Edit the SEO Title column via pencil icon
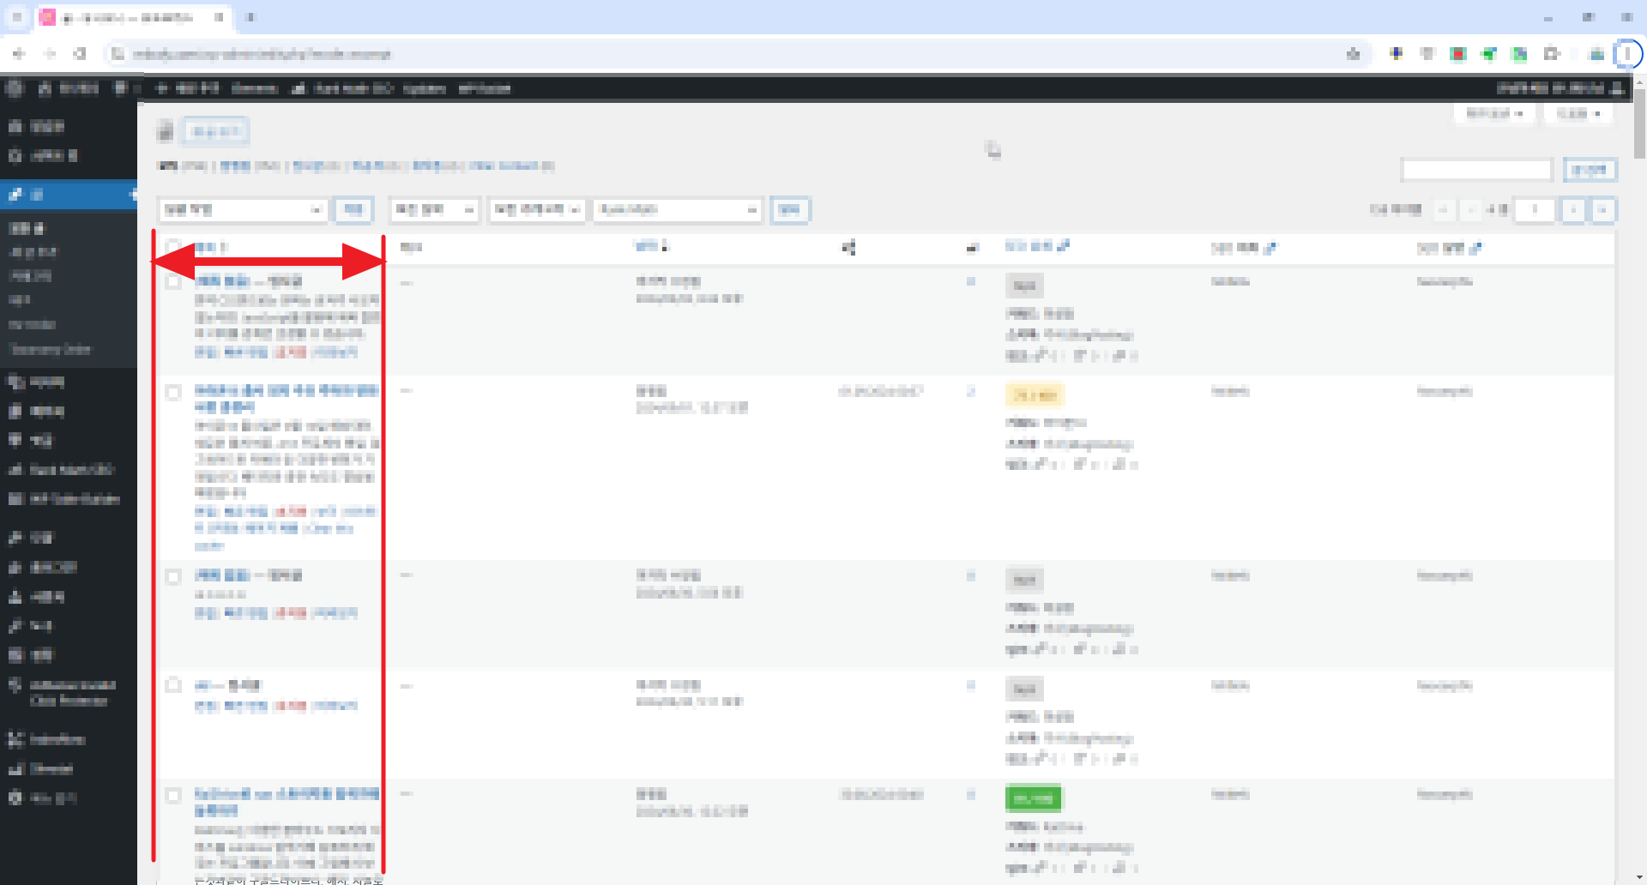The width and height of the screenshot is (1647, 885). click(x=1270, y=248)
